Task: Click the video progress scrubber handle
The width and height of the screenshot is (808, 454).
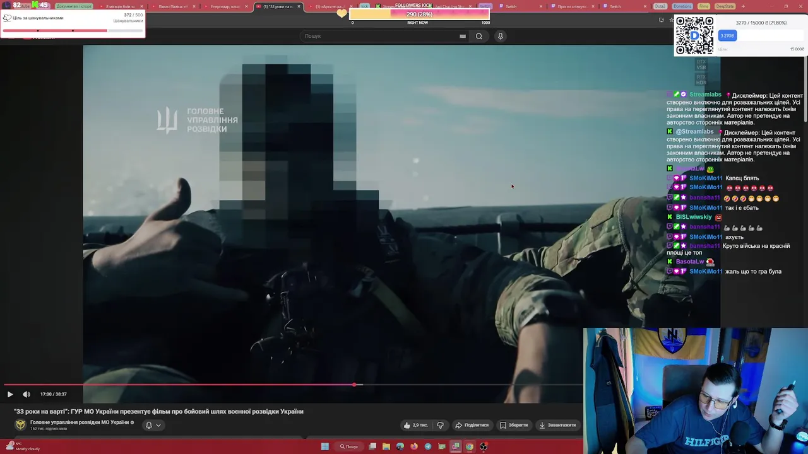Action: click(354, 384)
